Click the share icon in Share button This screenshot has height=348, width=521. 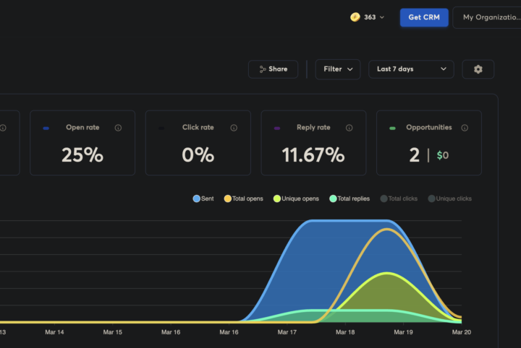tap(263, 69)
